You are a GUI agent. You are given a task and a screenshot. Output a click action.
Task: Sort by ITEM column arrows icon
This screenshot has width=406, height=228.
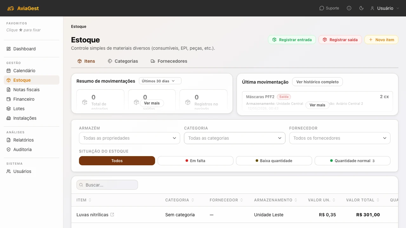click(90, 200)
